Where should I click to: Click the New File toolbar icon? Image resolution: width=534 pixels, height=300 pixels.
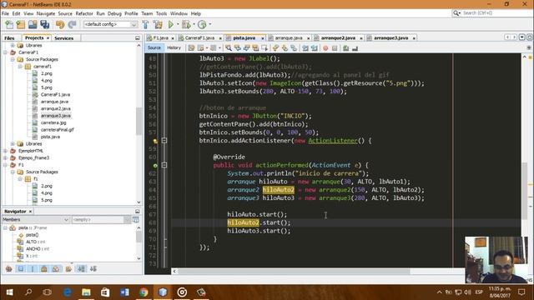pos(9,24)
